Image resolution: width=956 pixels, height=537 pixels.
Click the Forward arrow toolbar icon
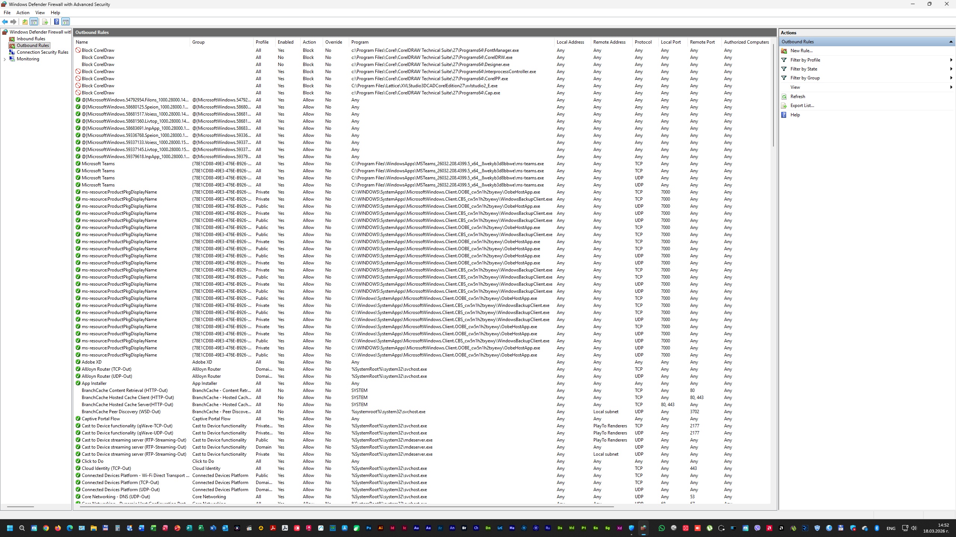[x=13, y=22]
